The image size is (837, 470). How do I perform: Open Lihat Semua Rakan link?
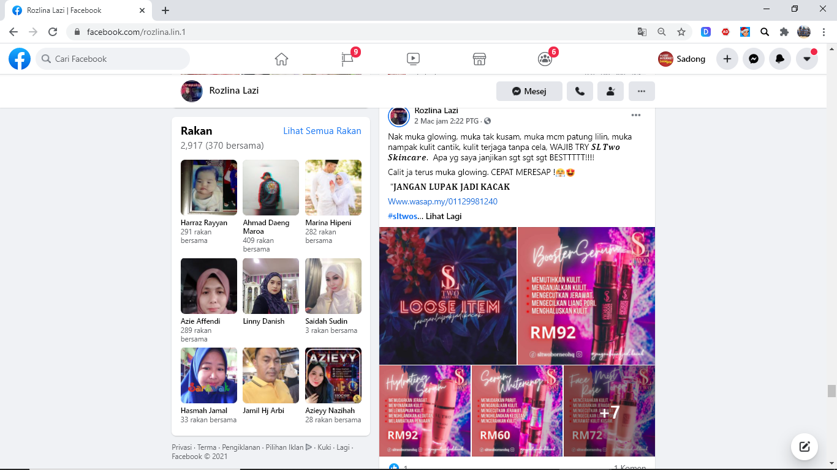point(322,131)
